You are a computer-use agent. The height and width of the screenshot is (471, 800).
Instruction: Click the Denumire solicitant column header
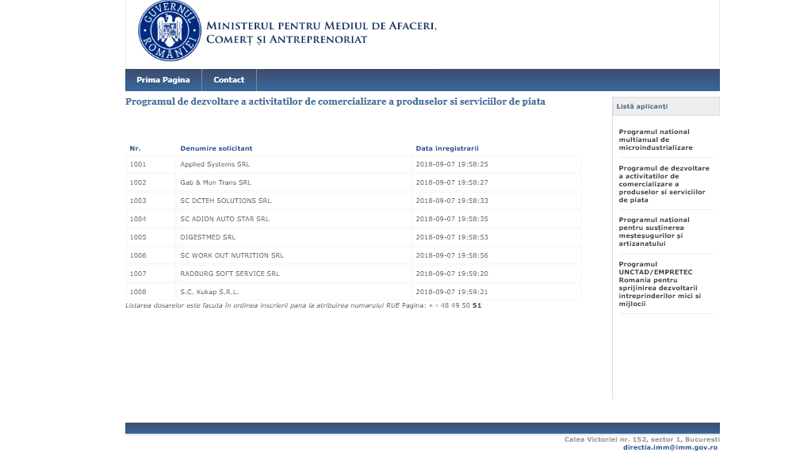[x=216, y=148]
